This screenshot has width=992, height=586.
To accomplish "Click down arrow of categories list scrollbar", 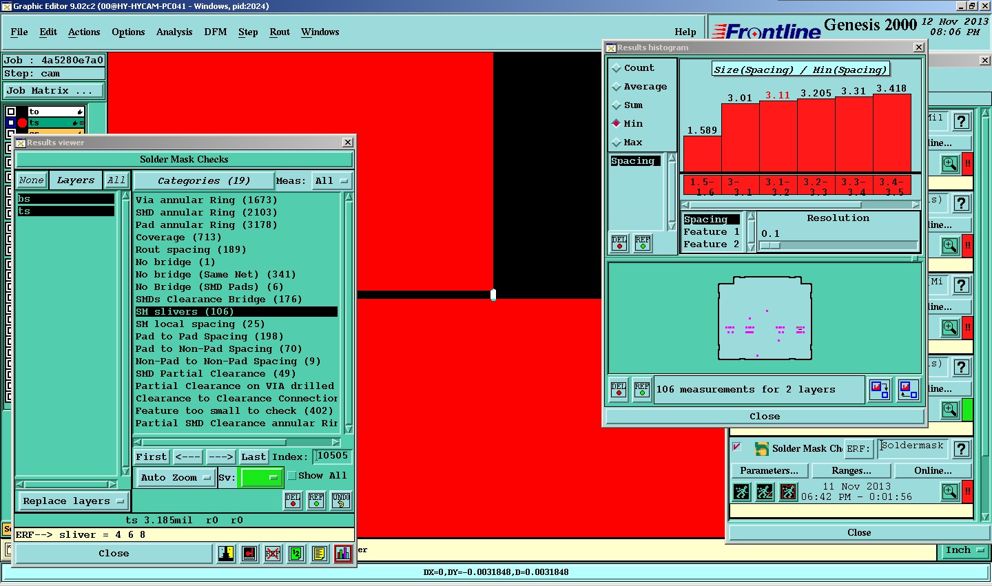I will click(349, 429).
